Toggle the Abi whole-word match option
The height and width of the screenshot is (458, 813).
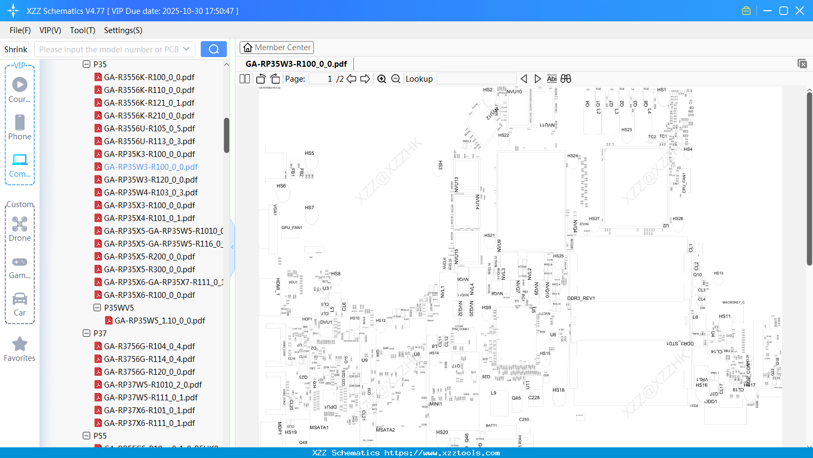pyautogui.click(x=551, y=79)
